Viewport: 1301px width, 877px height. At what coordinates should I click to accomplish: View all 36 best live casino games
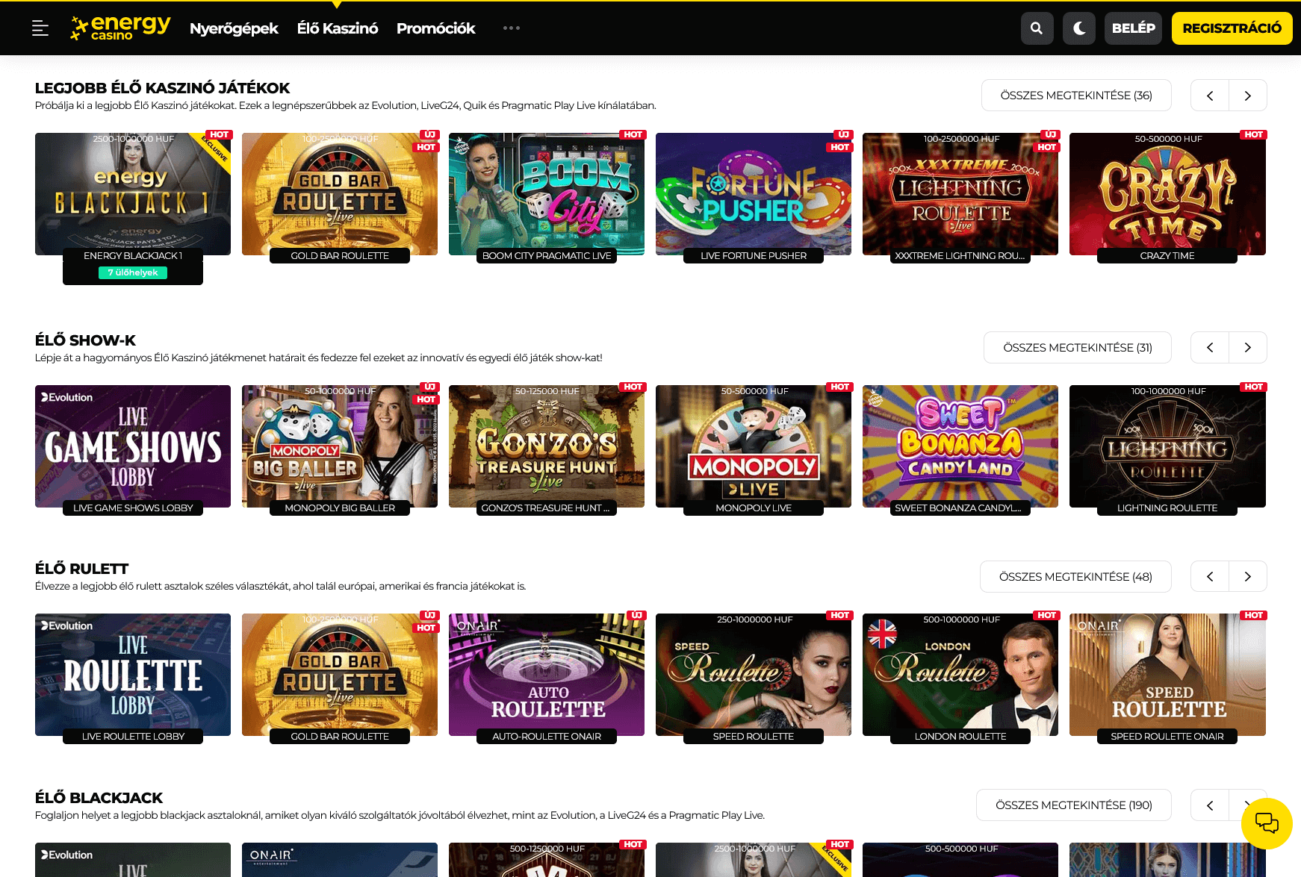[1076, 96]
